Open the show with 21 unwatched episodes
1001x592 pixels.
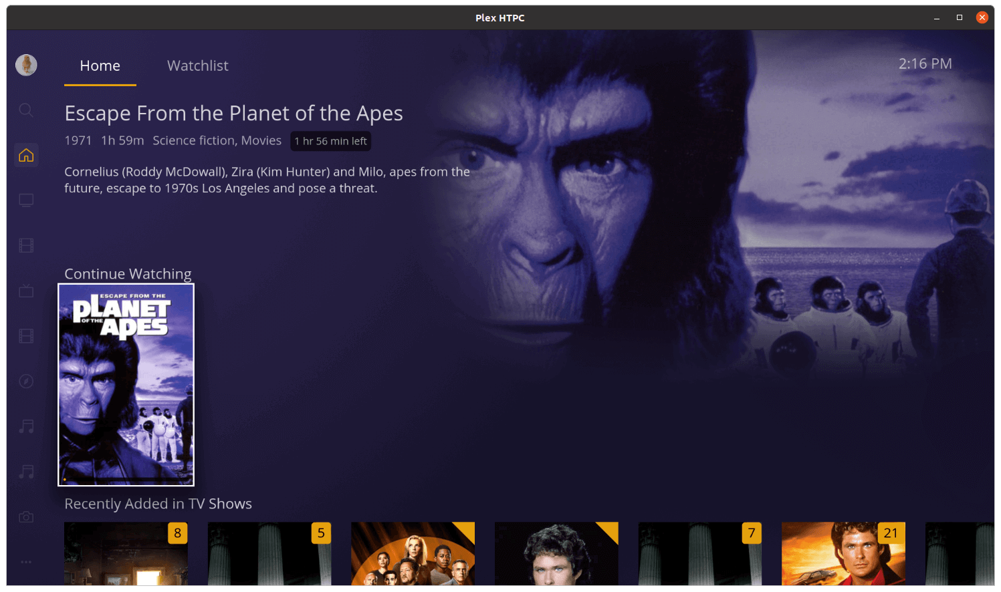tap(843, 555)
